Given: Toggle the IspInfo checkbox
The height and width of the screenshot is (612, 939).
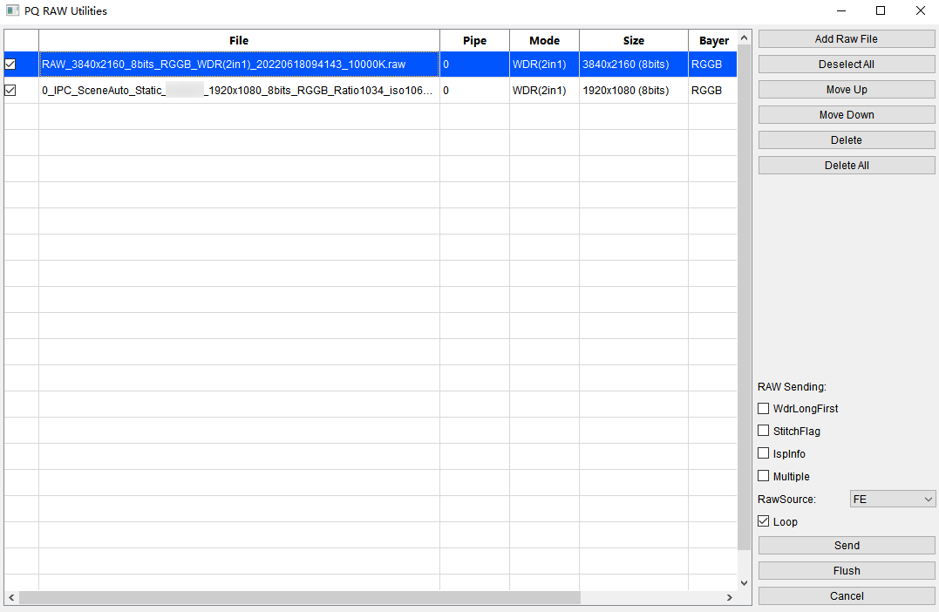Looking at the screenshot, I should tap(764, 454).
